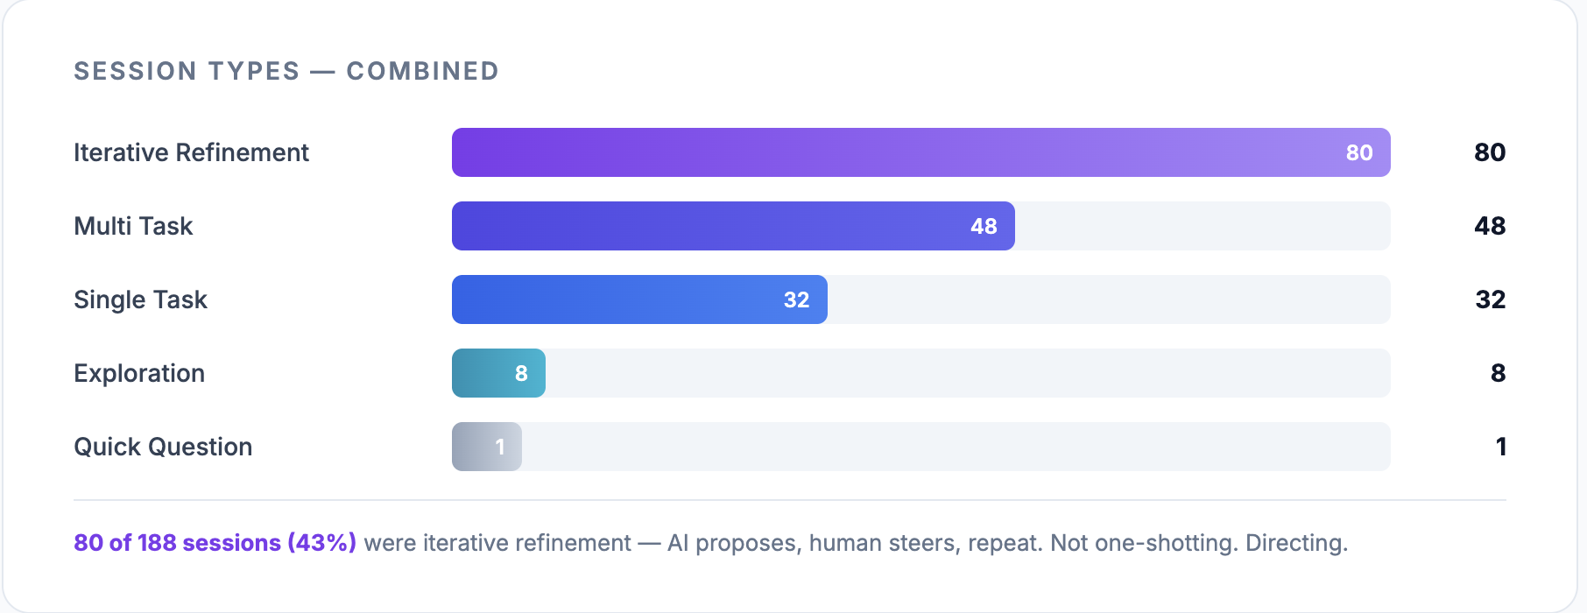Click the bold 80 total outside the bar
Image resolution: width=1587 pixels, height=613 pixels.
pos(1489,152)
